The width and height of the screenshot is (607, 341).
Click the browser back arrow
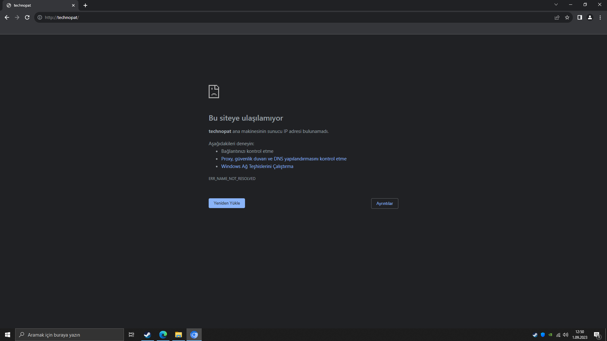pyautogui.click(x=7, y=17)
